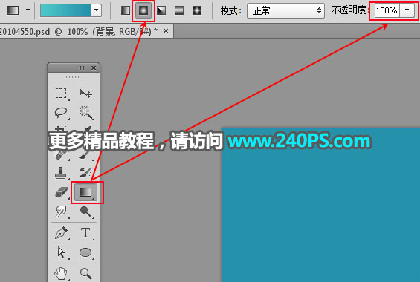This screenshot has height=282, width=420.
Task: Choose the Angle Gradient style
Action: coord(161,10)
